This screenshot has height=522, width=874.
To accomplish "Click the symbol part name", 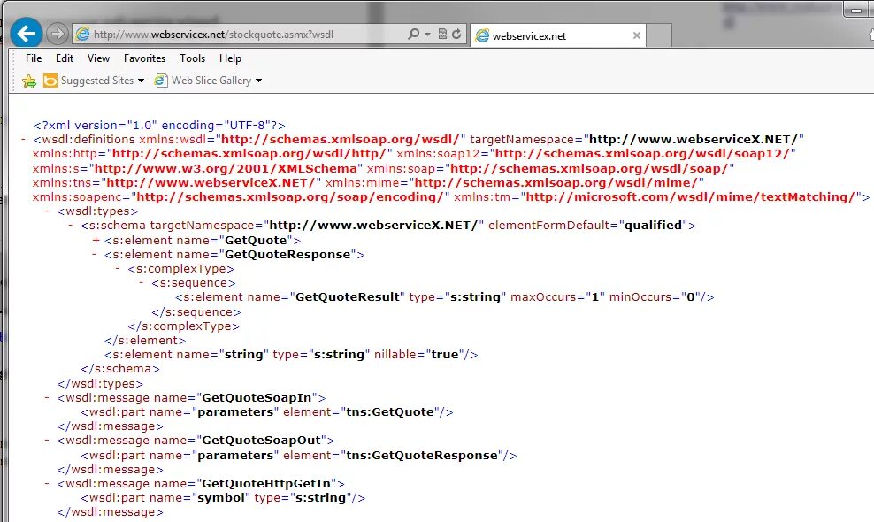I will (221, 497).
